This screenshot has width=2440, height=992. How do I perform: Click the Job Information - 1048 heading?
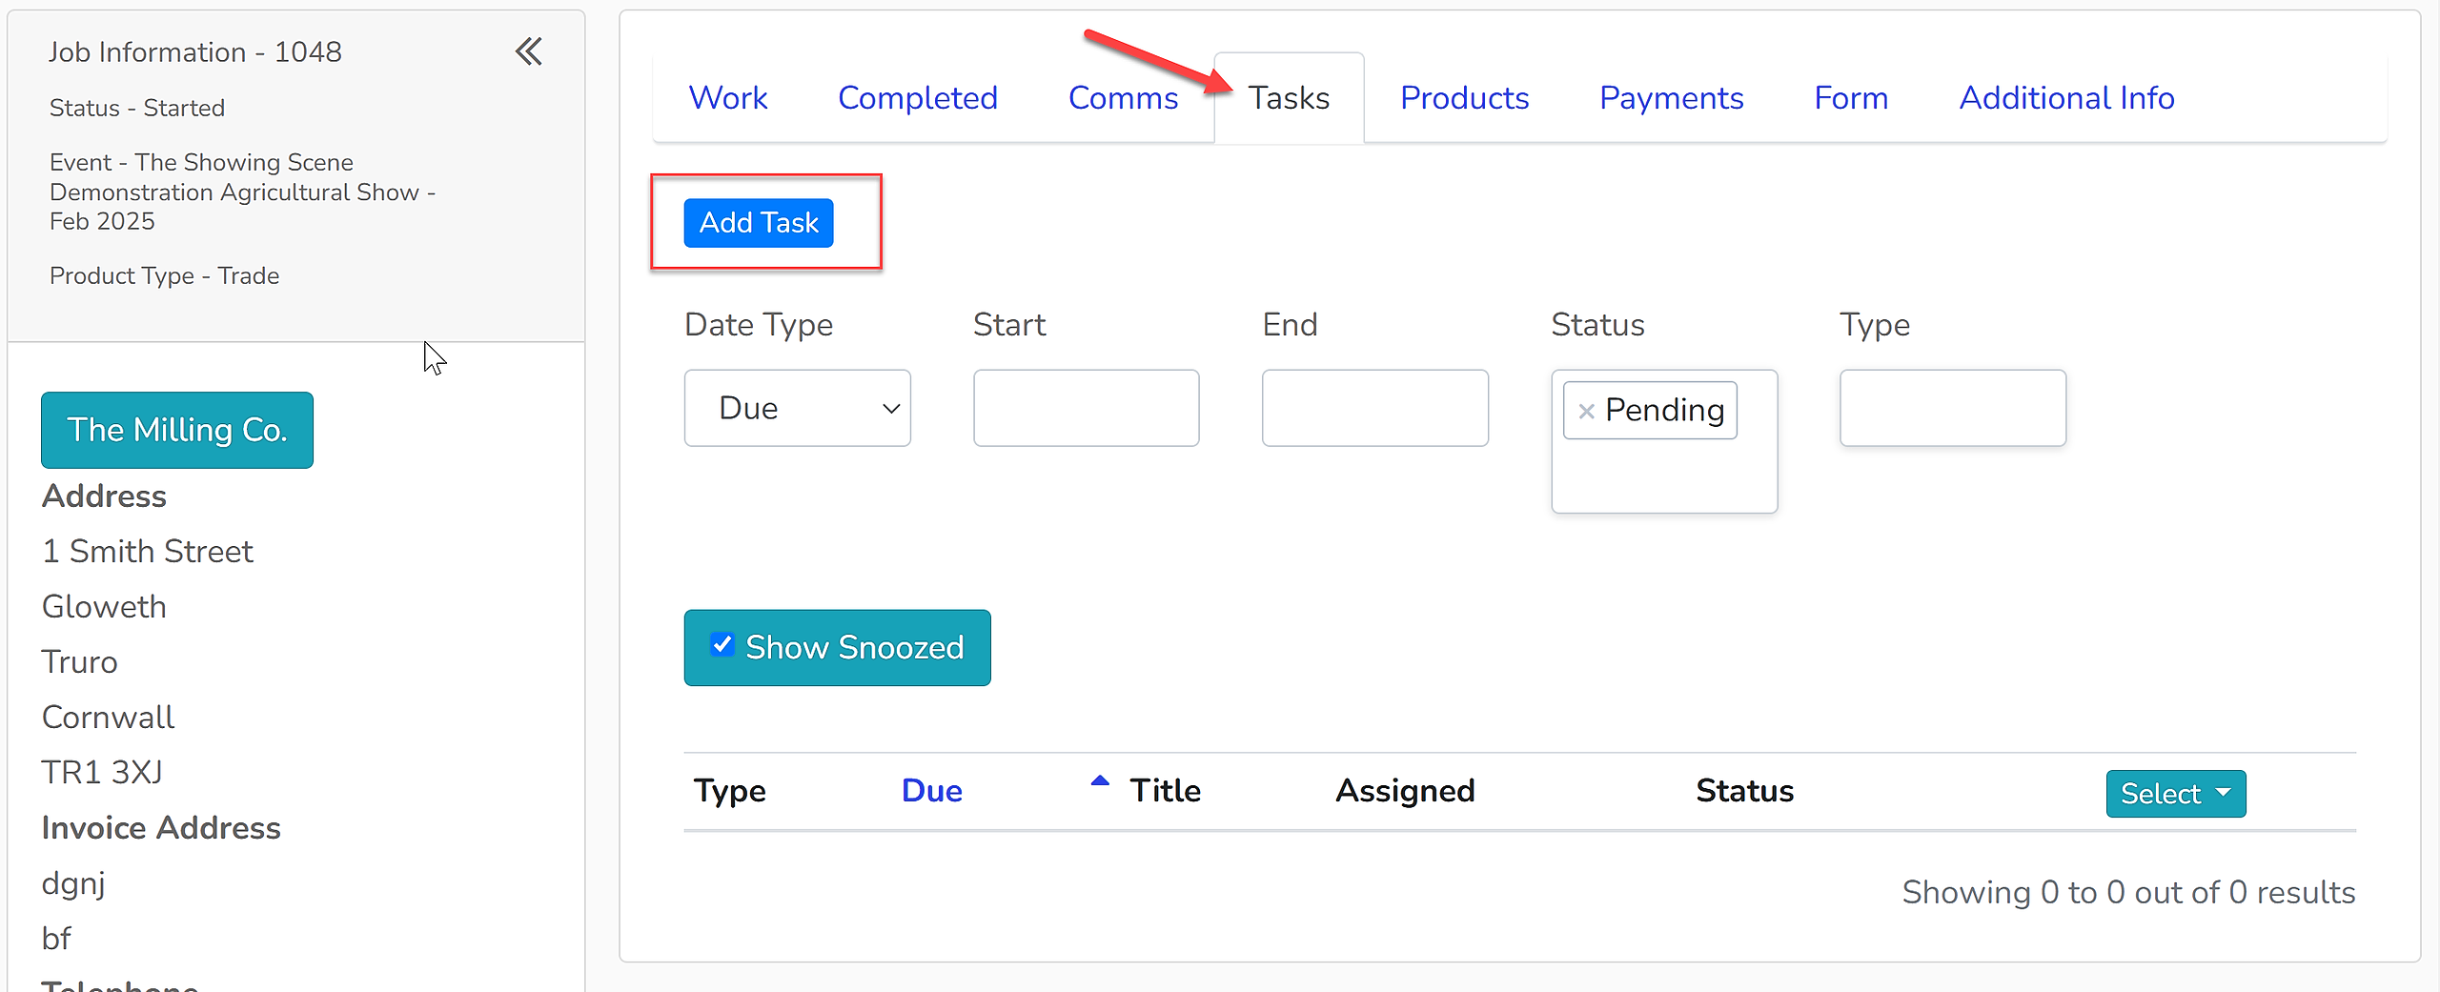coord(194,51)
